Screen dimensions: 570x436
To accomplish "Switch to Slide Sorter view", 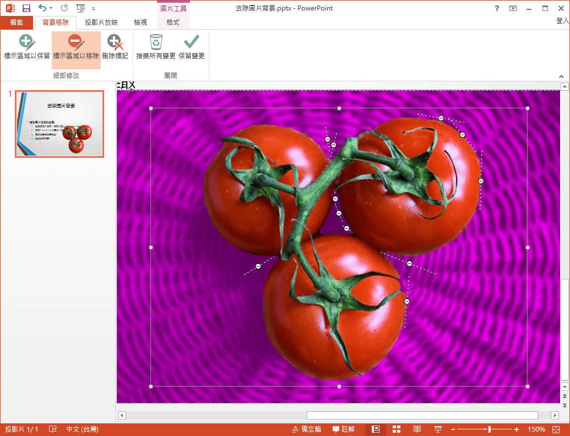I will (x=396, y=429).
